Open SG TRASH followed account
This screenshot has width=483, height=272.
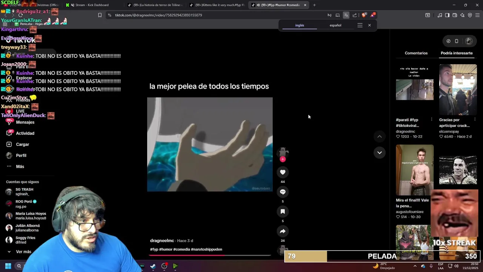[x=25, y=192]
